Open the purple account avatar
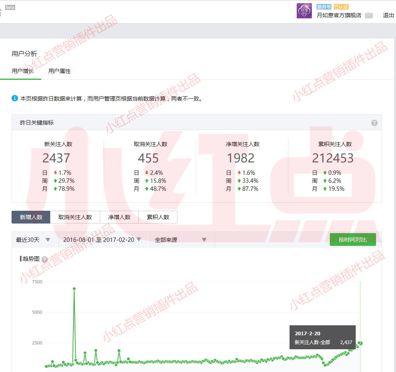This screenshot has width=396, height=372. click(x=304, y=11)
